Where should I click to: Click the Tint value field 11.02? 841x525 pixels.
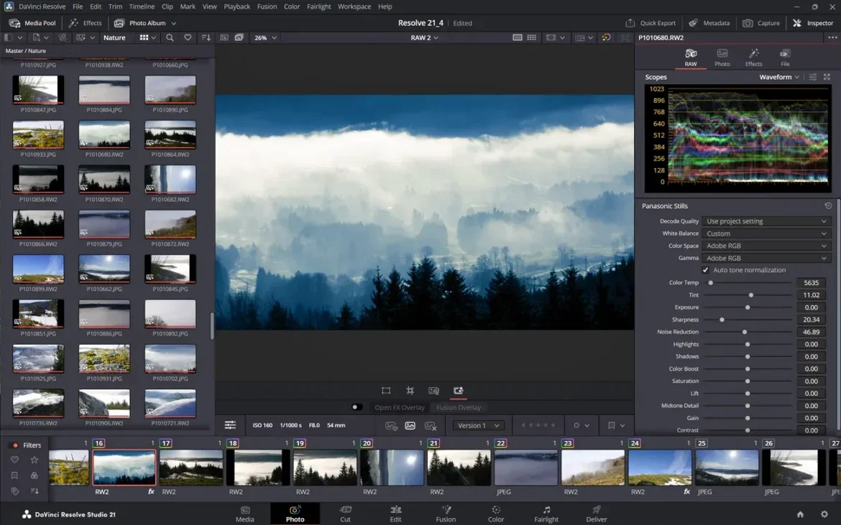click(x=811, y=295)
